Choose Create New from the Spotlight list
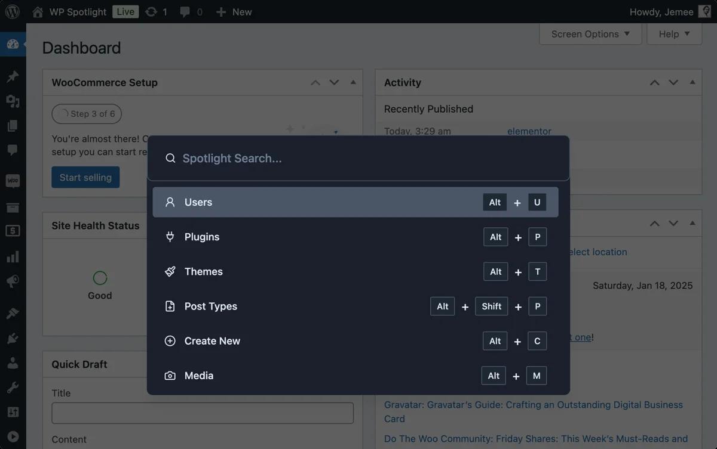717x449 pixels. pyautogui.click(x=355, y=341)
